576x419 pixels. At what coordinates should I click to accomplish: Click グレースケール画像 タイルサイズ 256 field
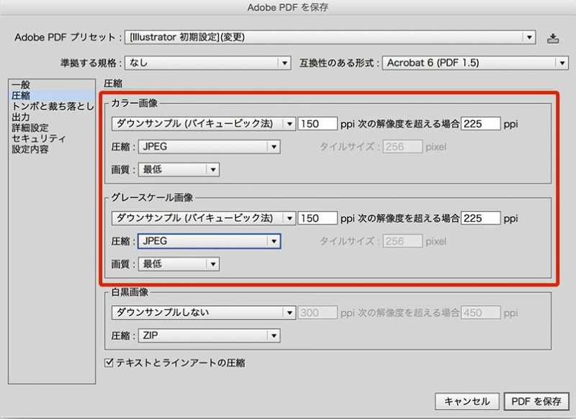click(x=402, y=241)
